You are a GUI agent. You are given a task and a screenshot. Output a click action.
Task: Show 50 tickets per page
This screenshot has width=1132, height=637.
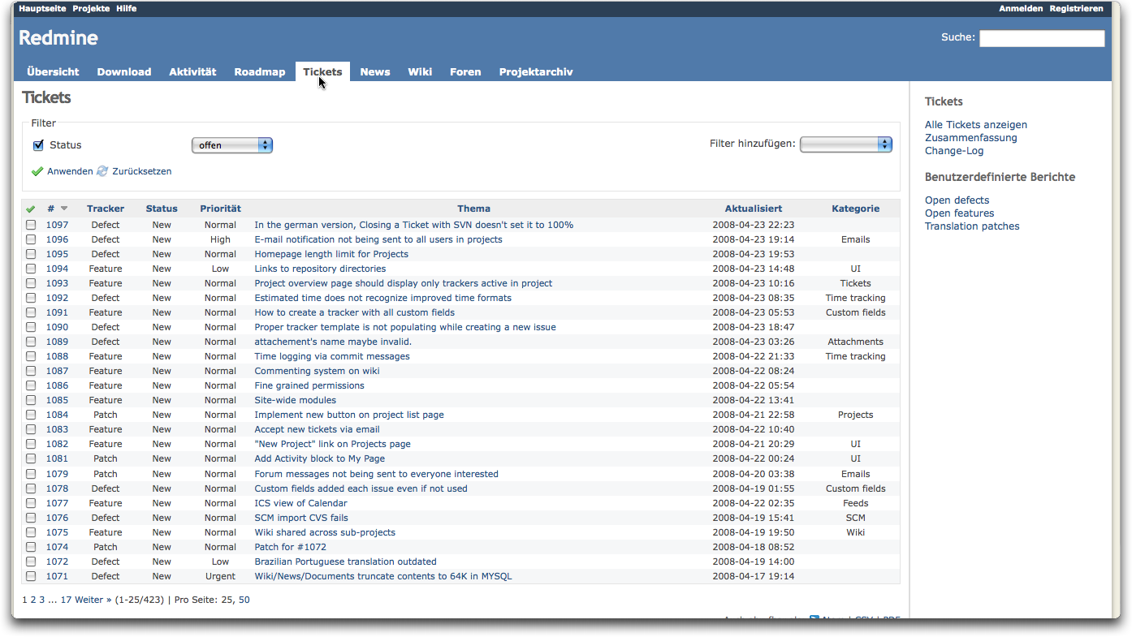coord(244,599)
